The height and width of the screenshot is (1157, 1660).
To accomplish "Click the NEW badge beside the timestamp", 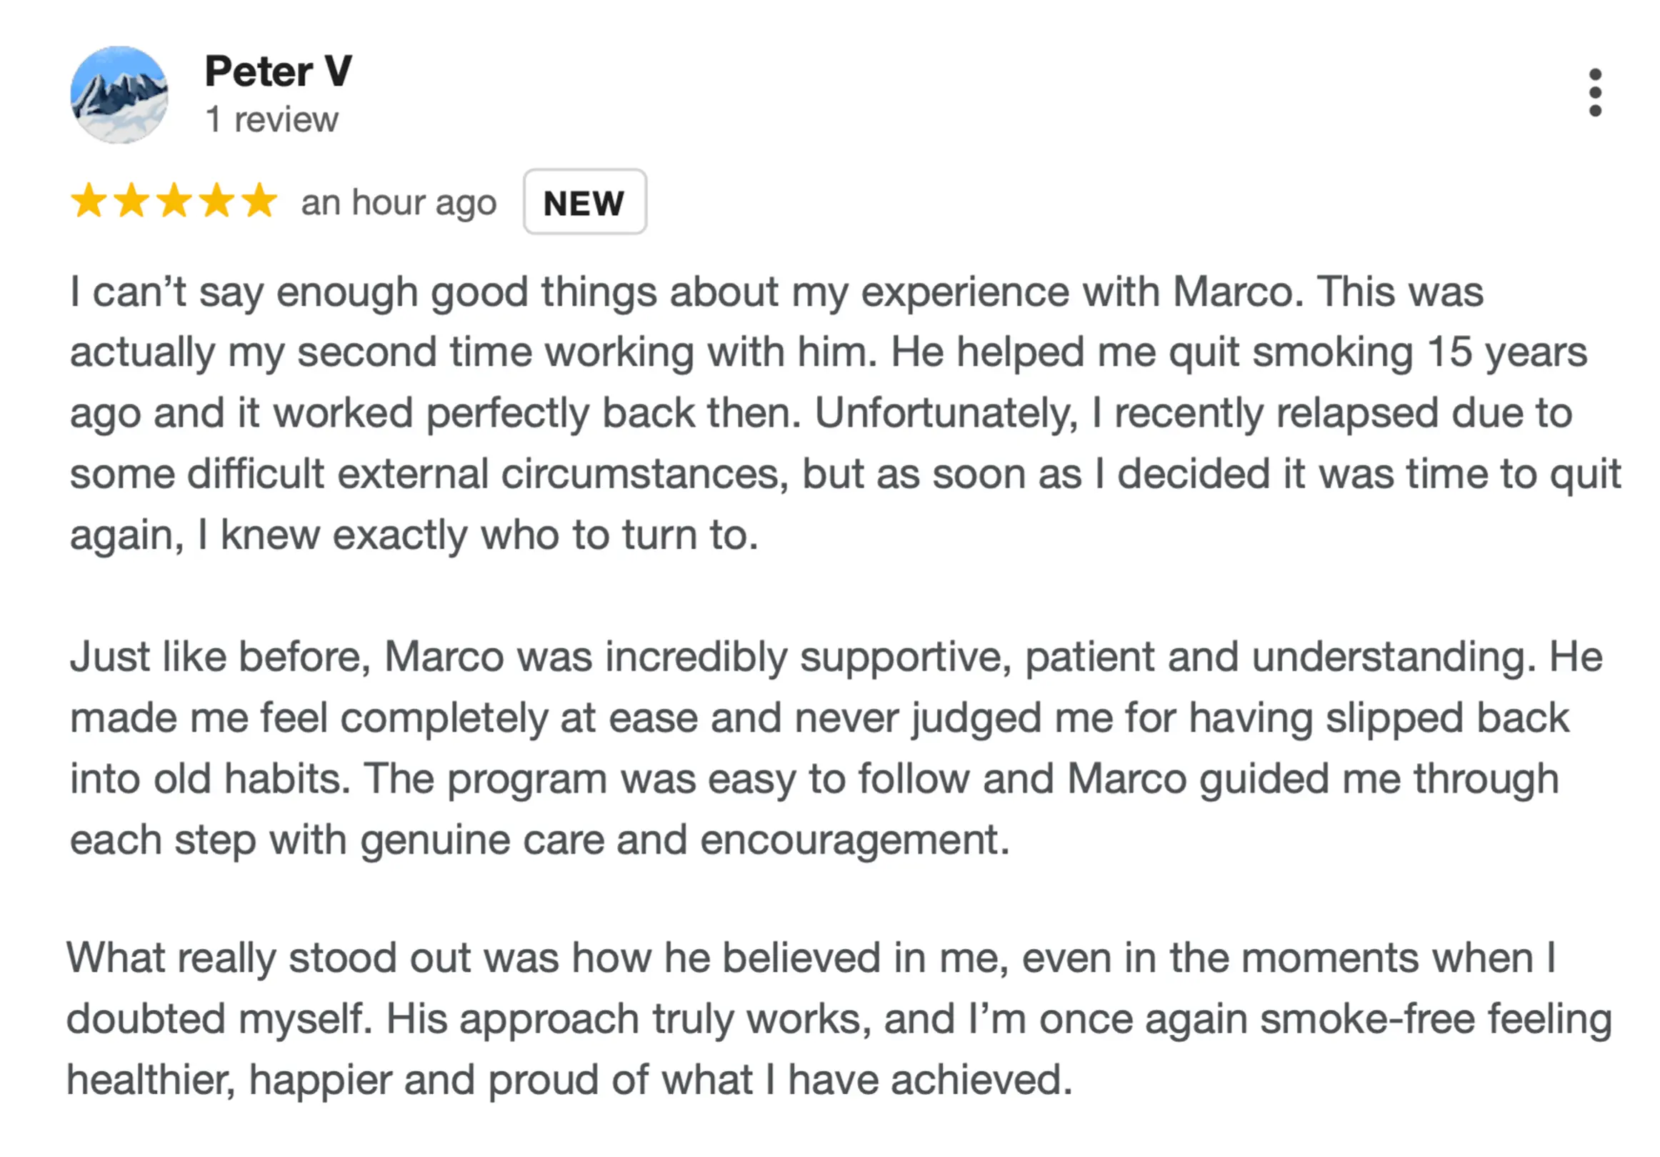I will (x=584, y=202).
